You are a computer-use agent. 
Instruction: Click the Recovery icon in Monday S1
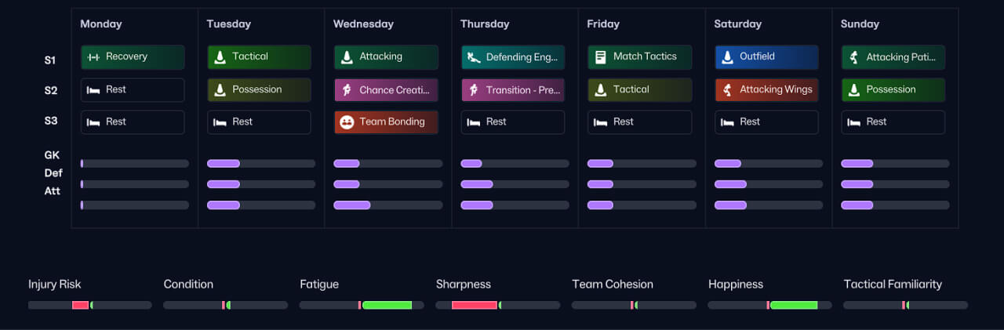coord(93,57)
